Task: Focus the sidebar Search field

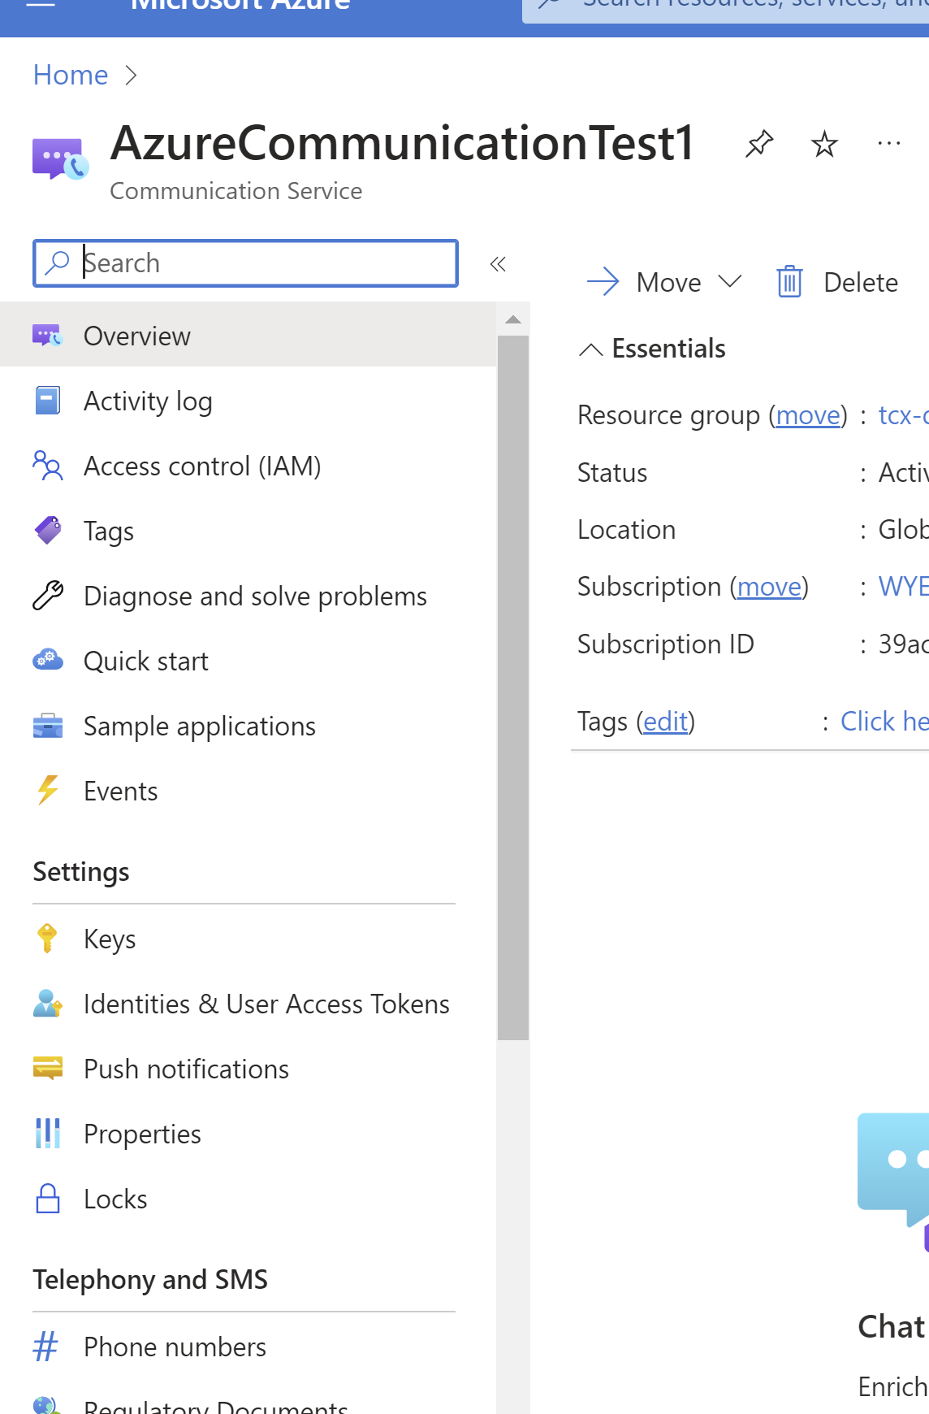Action: pos(245,262)
